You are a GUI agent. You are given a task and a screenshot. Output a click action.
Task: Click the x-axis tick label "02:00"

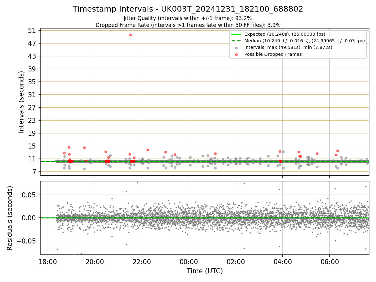236,261
